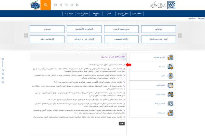Image resolution: width=205 pixels, height=136 pixels.
Task: Select the آزمون های بین الملل button
Action: tap(159, 39)
